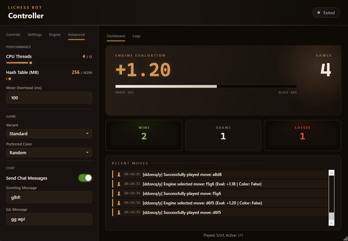Click the Exited button
Viewport: 348px width, 241px height.
[x=326, y=12]
